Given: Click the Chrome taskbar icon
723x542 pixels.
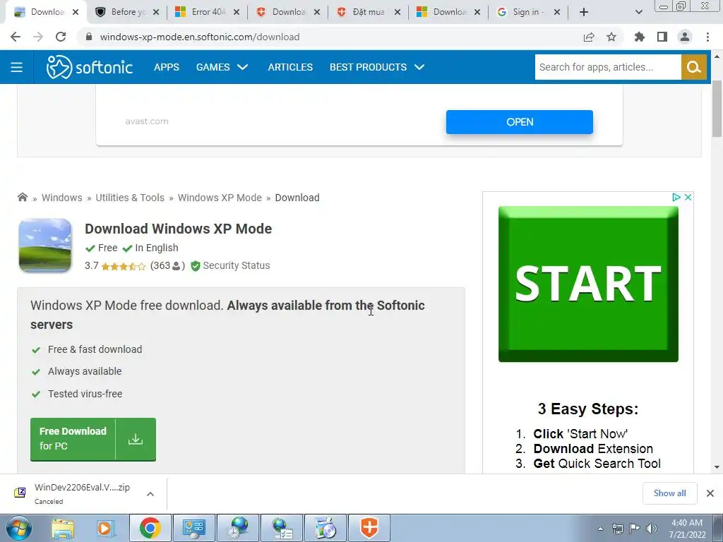Looking at the screenshot, I should (150, 528).
